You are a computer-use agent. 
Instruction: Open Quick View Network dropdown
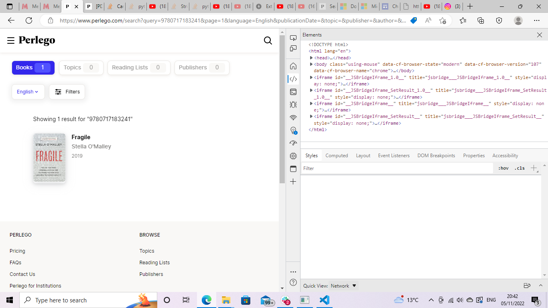[x=343, y=286]
